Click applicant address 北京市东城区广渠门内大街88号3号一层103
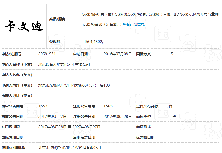 click(74, 85)
